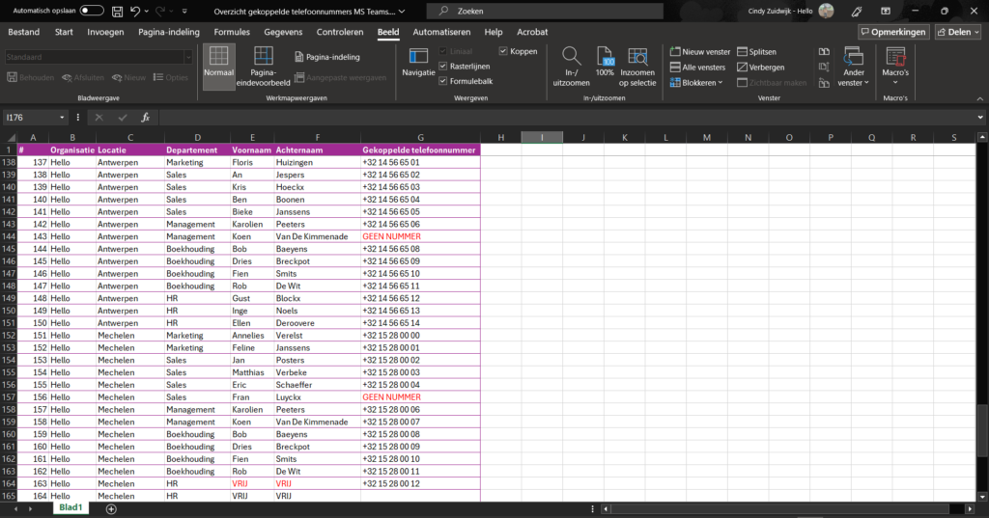989x518 pixels.
Task: Select the Blad1 sheet tab
Action: coord(71,508)
